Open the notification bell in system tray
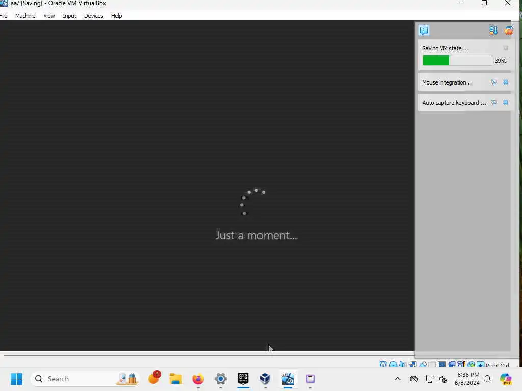 (x=487, y=379)
